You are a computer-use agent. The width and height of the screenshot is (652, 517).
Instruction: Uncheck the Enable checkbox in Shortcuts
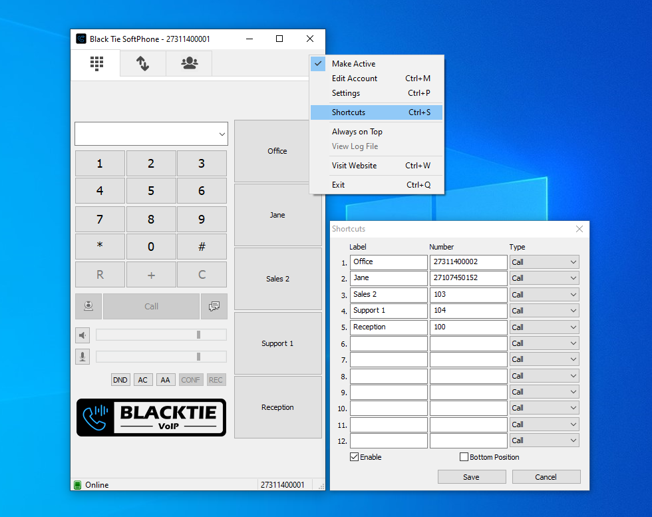point(354,457)
